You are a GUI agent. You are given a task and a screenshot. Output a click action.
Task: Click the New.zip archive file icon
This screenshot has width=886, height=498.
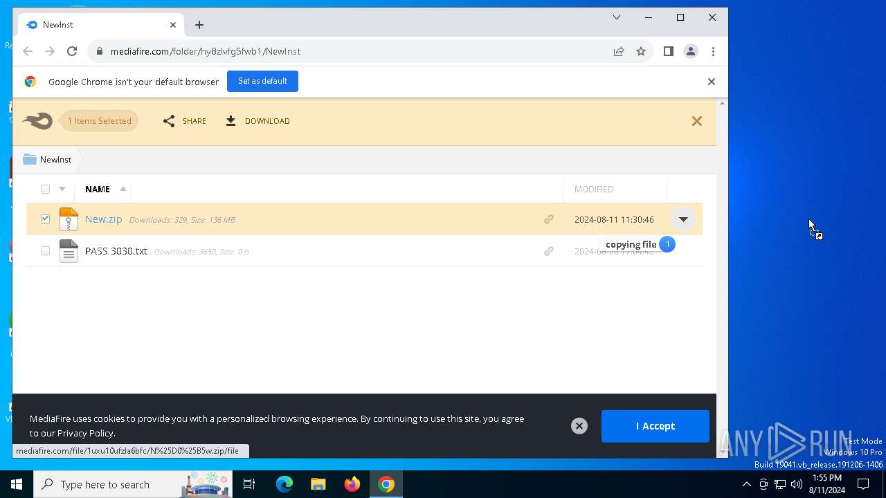coord(69,219)
